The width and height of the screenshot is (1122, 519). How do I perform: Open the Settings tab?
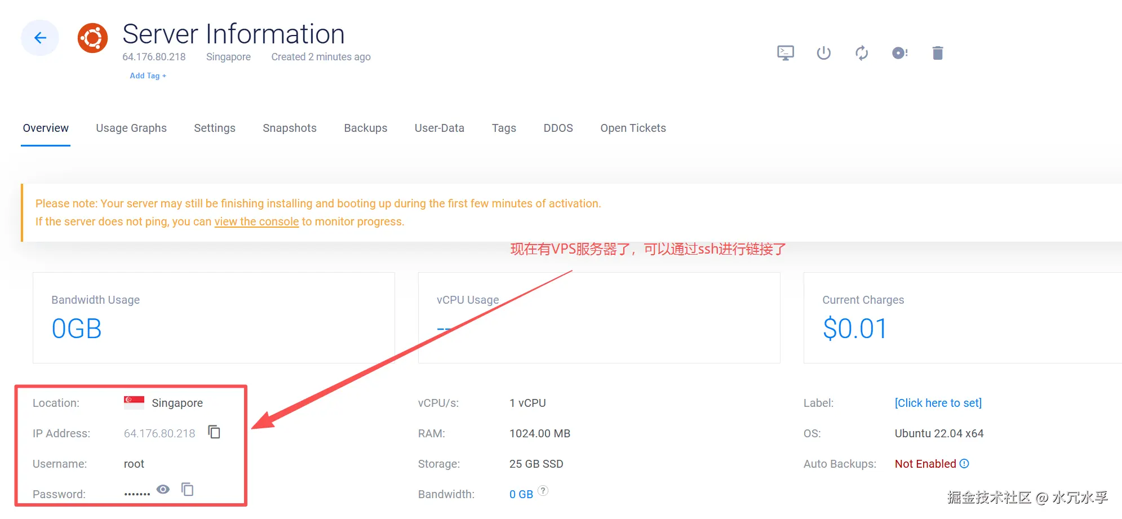coord(215,128)
